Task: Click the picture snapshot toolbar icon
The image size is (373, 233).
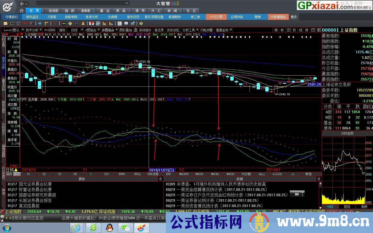Action: point(98,23)
